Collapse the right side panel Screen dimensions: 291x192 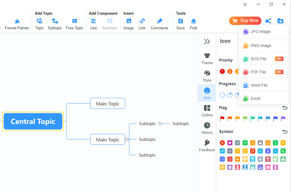point(207,41)
